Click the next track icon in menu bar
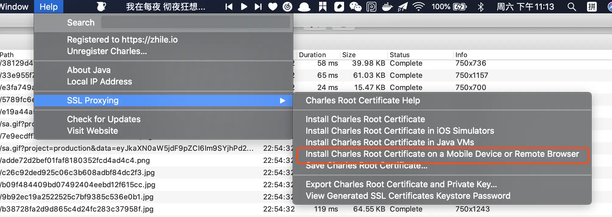 pyautogui.click(x=258, y=7)
